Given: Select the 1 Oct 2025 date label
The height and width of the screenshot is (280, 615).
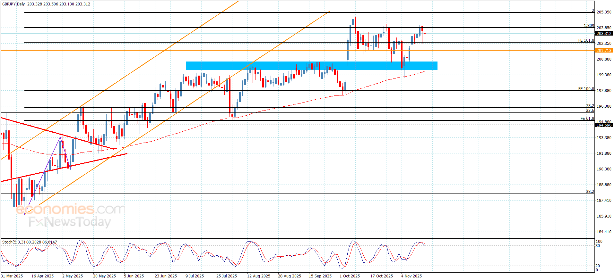Looking at the screenshot, I should pyautogui.click(x=350, y=276).
